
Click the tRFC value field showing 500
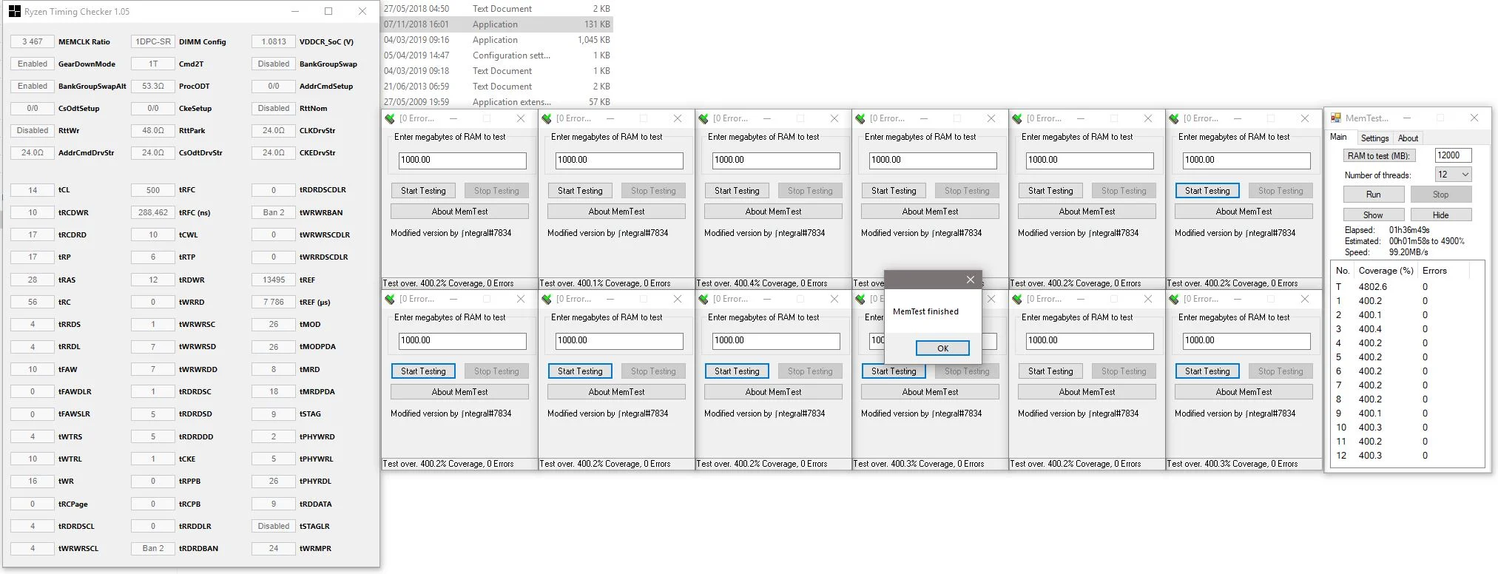(x=153, y=190)
